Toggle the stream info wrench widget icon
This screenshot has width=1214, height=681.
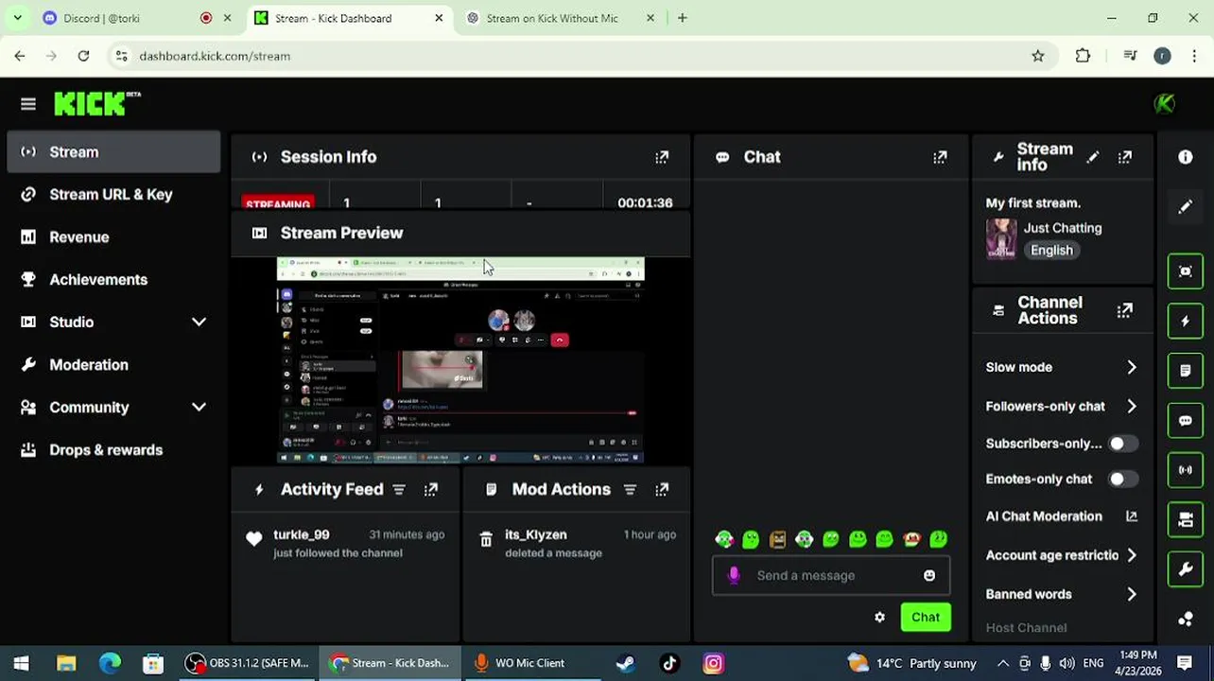coord(1185,569)
